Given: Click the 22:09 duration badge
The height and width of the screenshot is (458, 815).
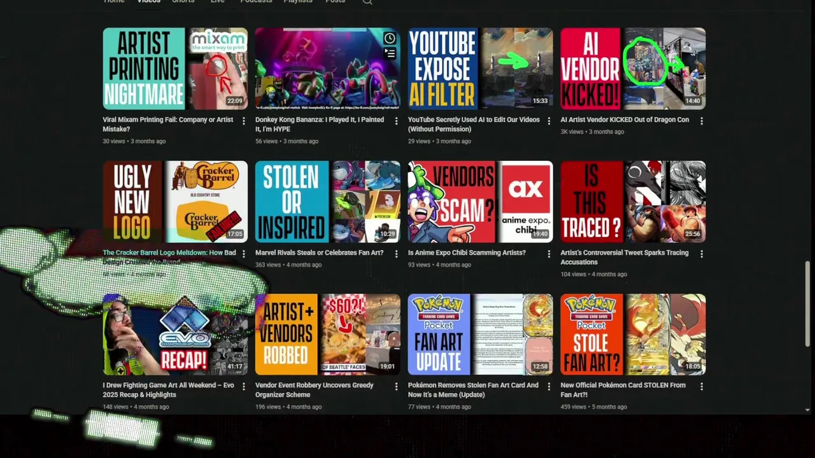Looking at the screenshot, I should point(235,101).
